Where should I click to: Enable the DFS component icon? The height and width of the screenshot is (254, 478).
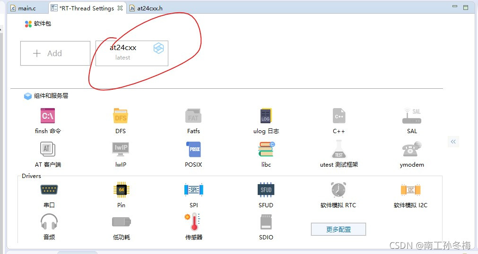tap(121, 116)
